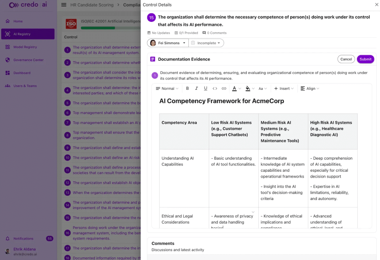The height and width of the screenshot is (260, 380).
Task: Click the insert link icon
Action: [224, 88]
